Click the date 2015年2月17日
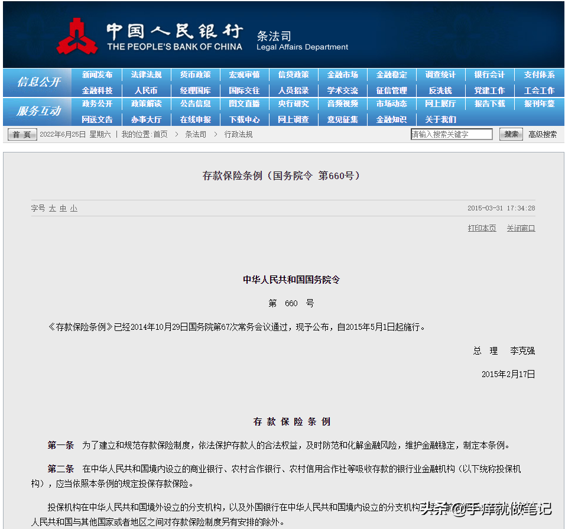The width and height of the screenshot is (565, 529). [x=508, y=374]
